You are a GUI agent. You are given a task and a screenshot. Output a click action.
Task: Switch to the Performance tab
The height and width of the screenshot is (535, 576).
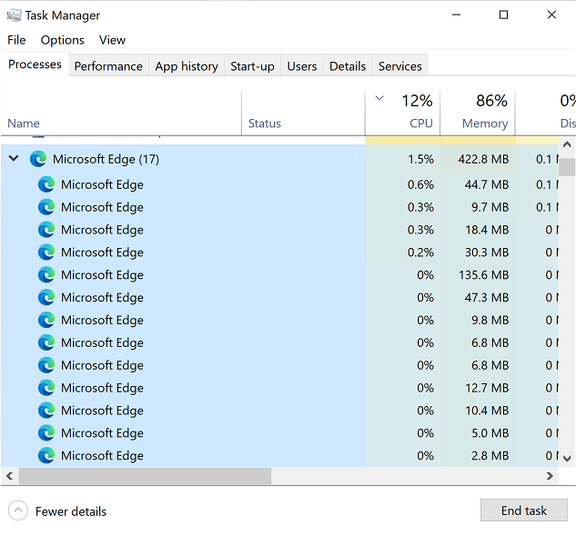[108, 66]
